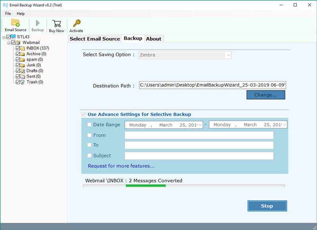Uncheck the STL43 root checkbox

click(8, 37)
